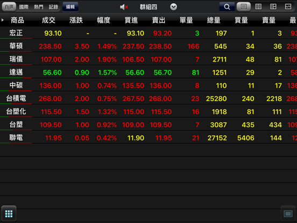The image size is (297, 223).
Task: Click 聯電 buy volume 5406
Action: click(246, 138)
